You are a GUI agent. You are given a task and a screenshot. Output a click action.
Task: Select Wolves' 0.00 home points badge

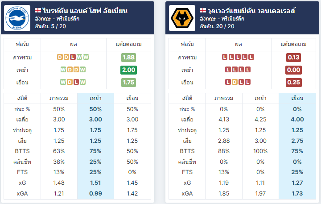click(293, 70)
